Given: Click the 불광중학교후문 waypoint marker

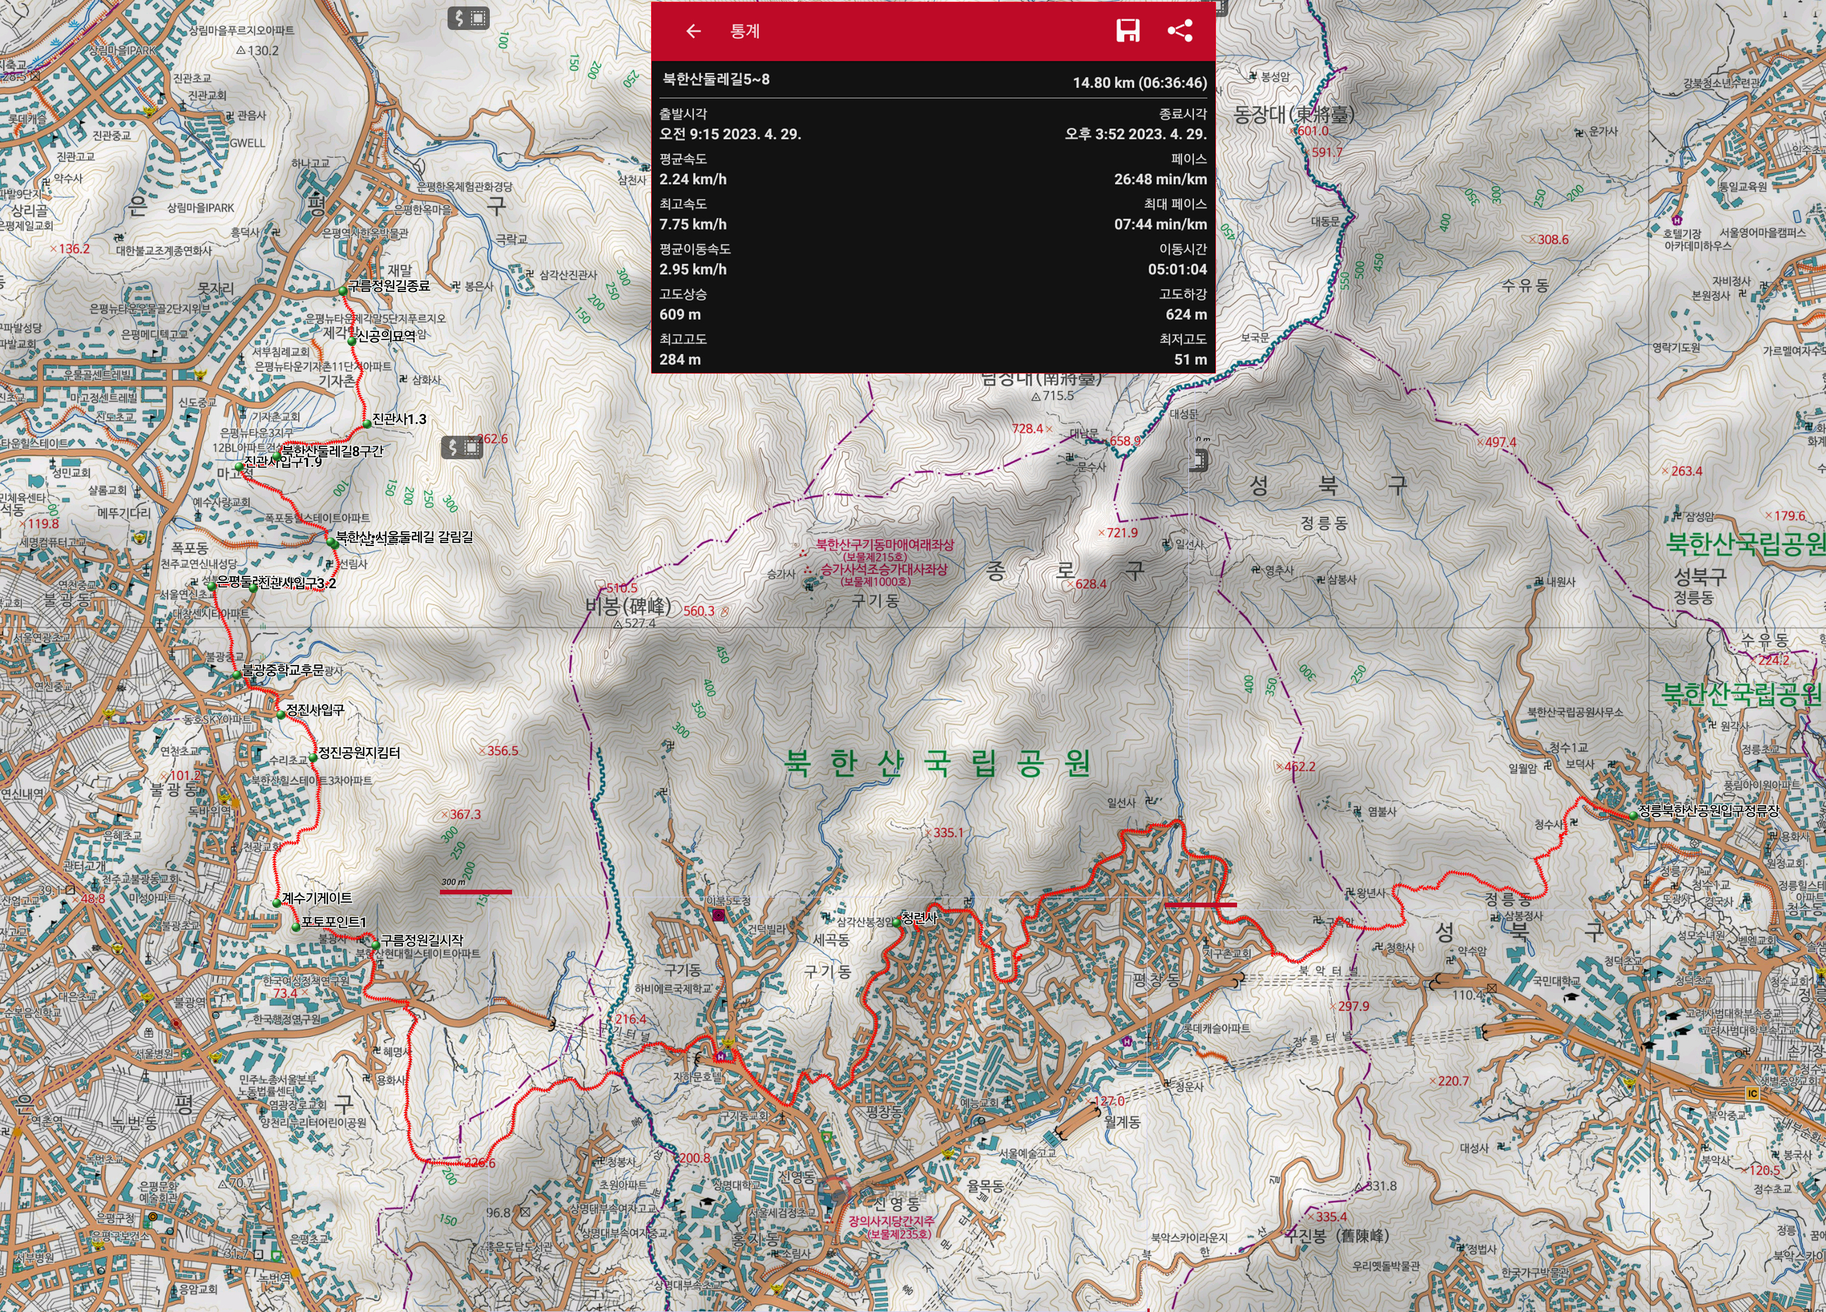Looking at the screenshot, I should click(238, 674).
